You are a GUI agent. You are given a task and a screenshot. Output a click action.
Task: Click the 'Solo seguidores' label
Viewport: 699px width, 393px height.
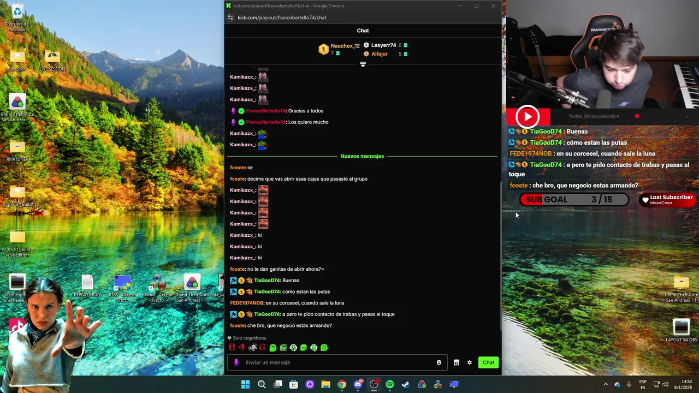250,338
